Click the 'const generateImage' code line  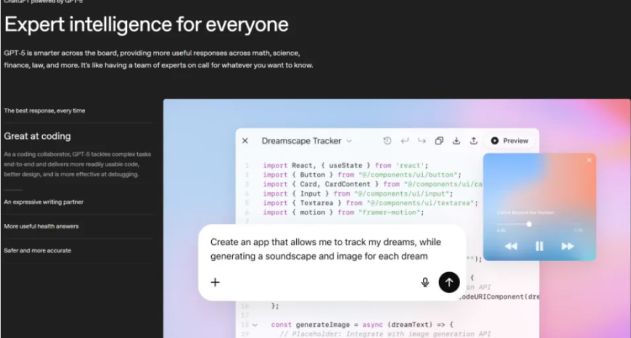362,324
